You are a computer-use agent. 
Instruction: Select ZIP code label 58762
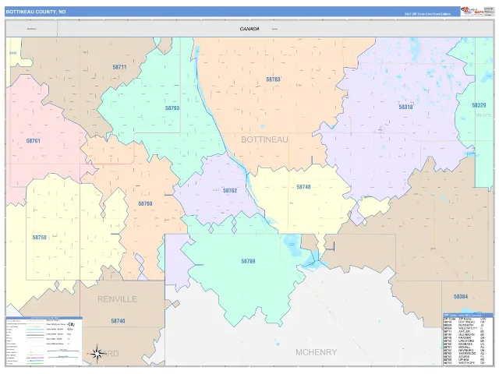pyautogui.click(x=230, y=190)
